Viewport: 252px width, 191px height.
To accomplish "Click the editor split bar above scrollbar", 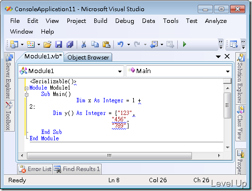I will 227,81.
